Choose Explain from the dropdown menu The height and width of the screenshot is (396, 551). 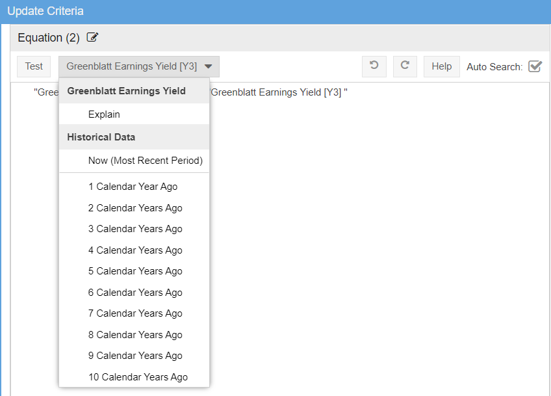134,114
